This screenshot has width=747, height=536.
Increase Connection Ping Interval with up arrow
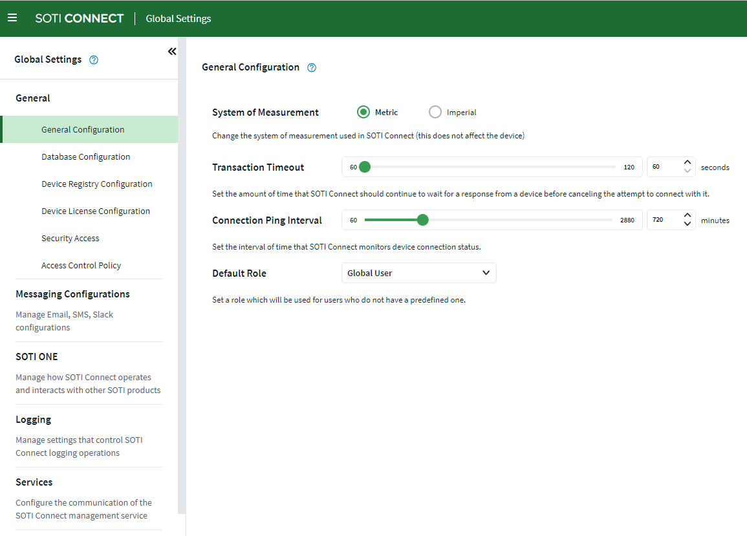coord(687,215)
